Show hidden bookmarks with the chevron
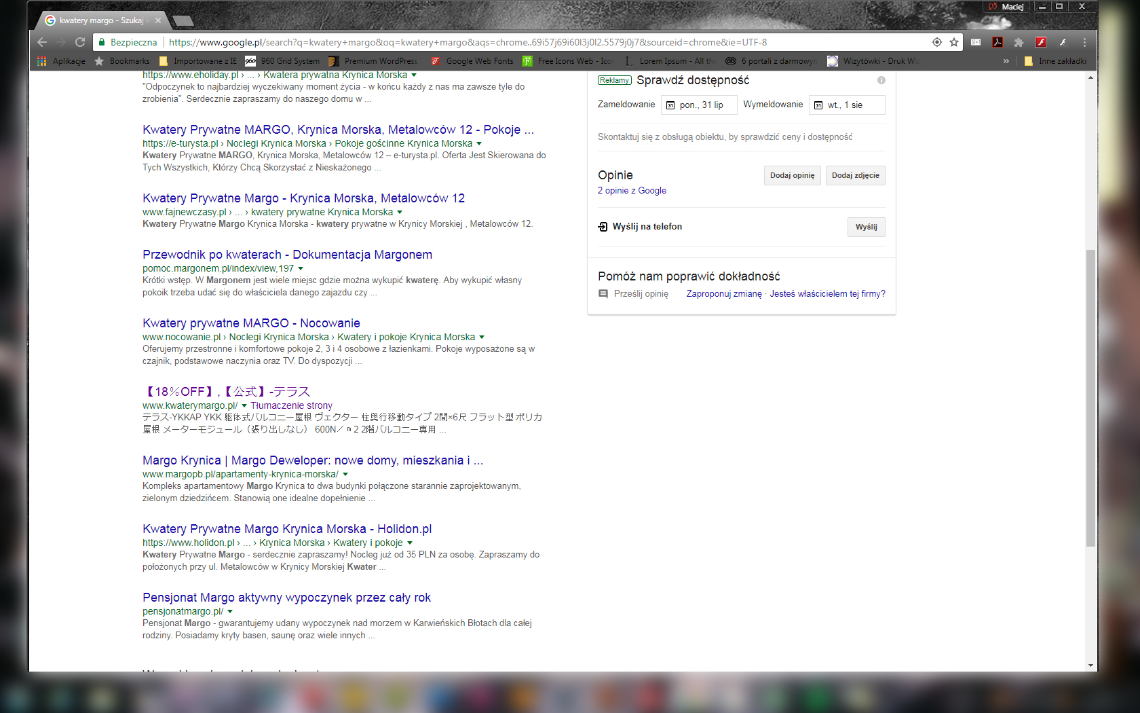The height and width of the screenshot is (713, 1140). coord(1006,61)
